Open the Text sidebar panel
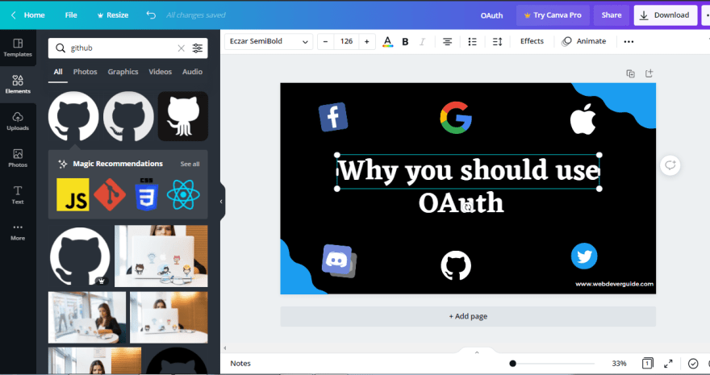The height and width of the screenshot is (375, 710). pos(18,195)
